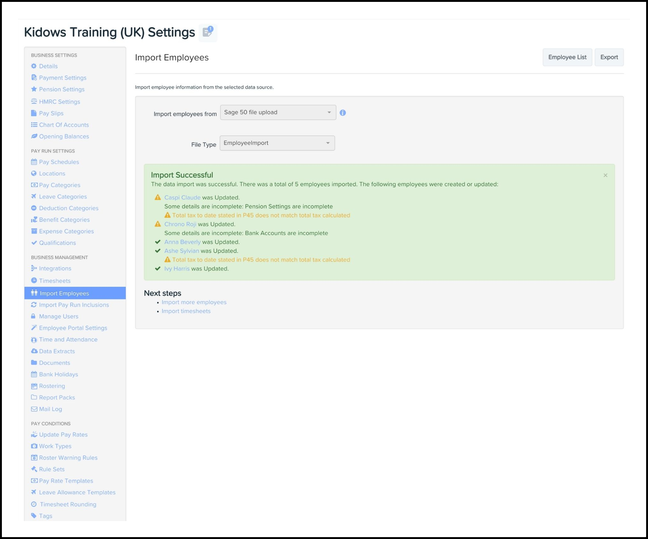This screenshot has height=539, width=648.
Task: Open Chart Of Accounts page
Action: (x=64, y=125)
